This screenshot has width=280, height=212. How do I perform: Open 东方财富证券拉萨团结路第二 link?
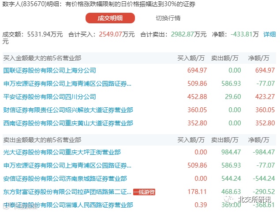pos(67,192)
